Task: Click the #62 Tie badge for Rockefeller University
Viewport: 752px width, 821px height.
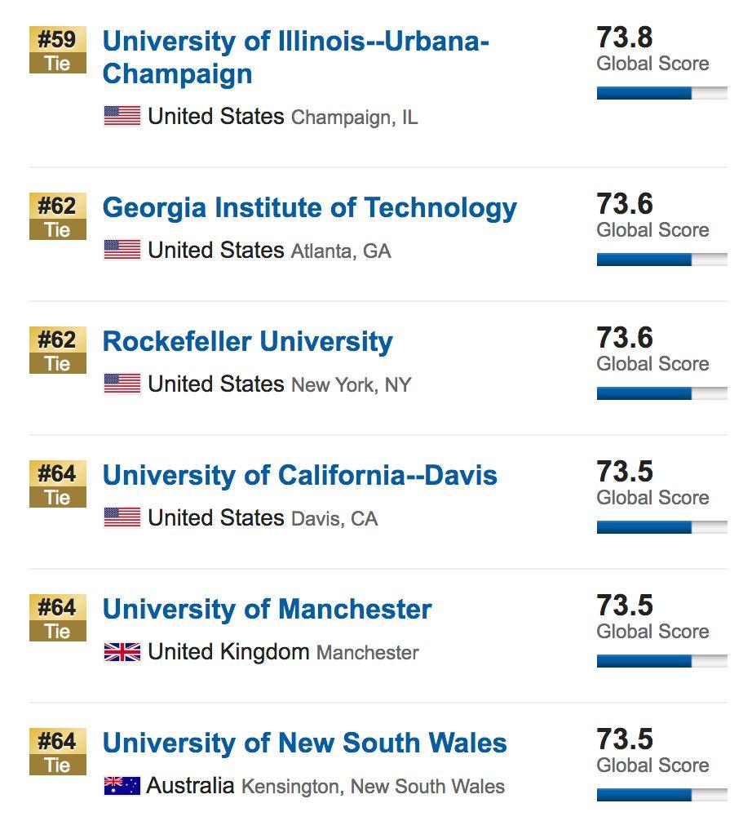Action: point(57,351)
